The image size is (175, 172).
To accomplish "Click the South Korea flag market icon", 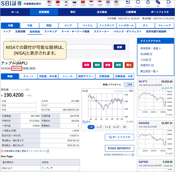I will (66, 3).
